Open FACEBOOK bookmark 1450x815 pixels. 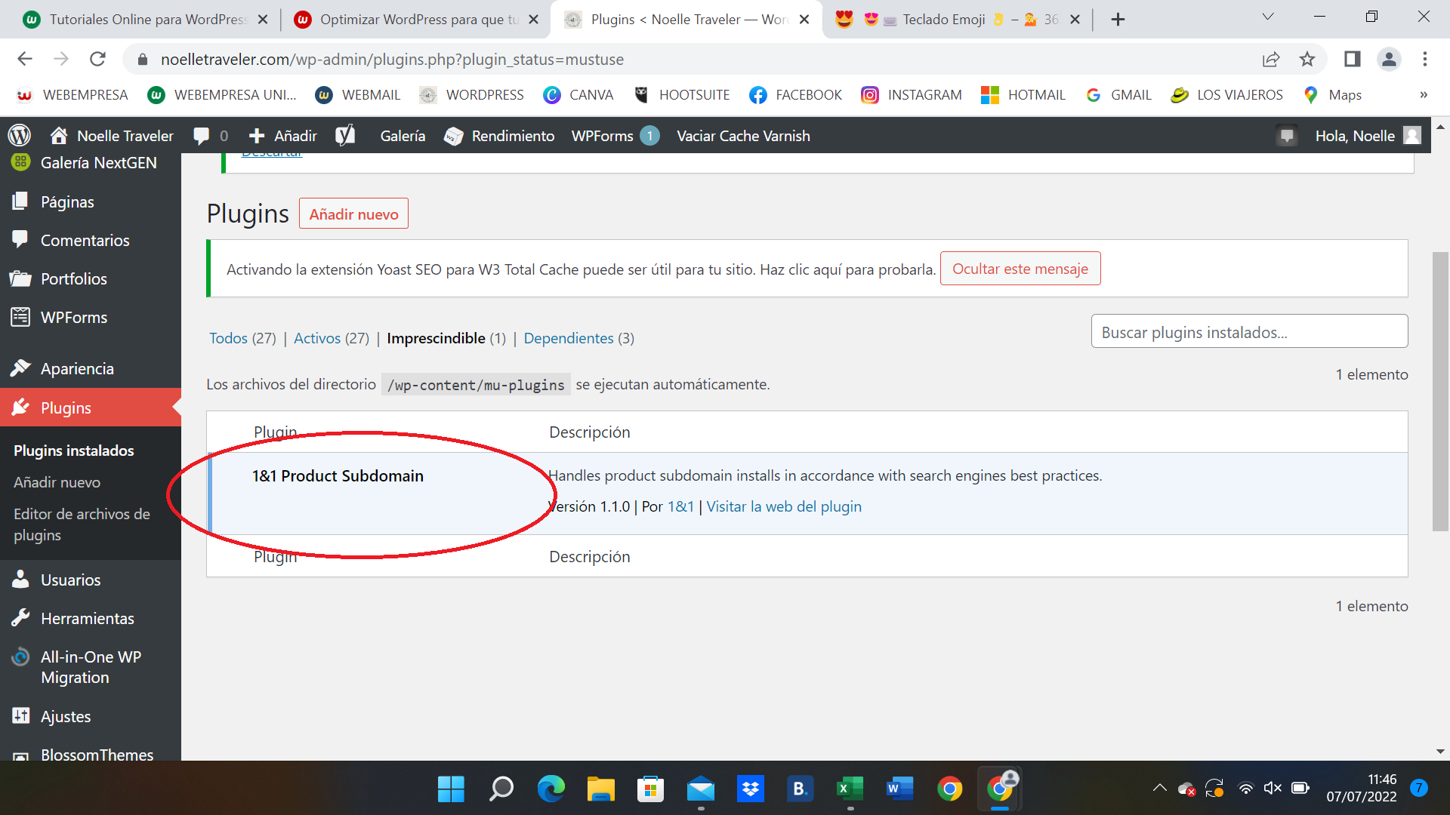[795, 94]
